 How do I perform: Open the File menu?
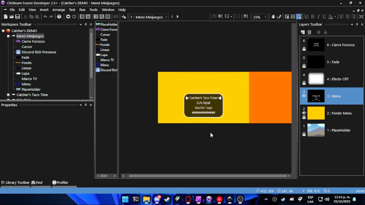12,10
